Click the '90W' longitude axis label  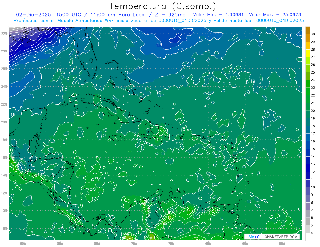(23, 244)
